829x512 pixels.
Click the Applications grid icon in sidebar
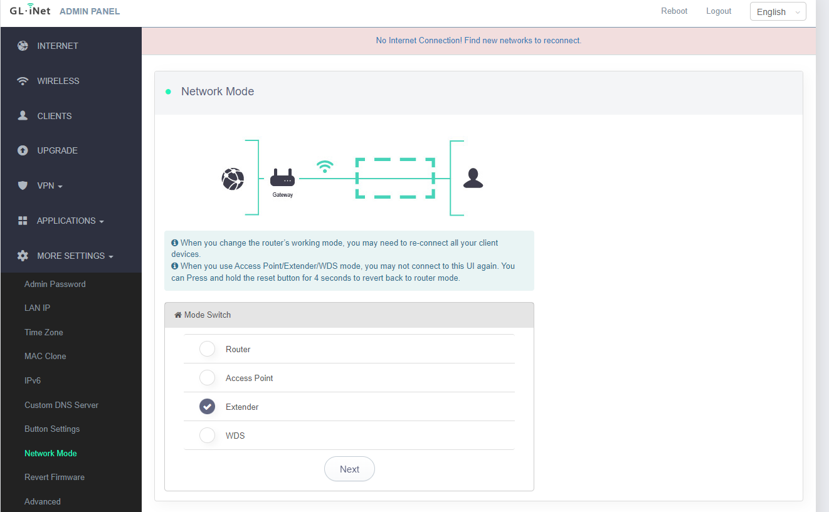click(23, 221)
